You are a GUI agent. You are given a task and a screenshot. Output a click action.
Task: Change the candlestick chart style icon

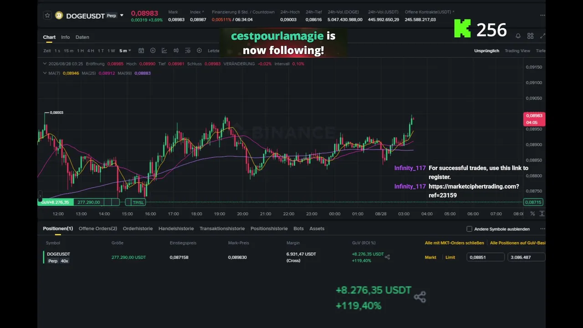(176, 51)
